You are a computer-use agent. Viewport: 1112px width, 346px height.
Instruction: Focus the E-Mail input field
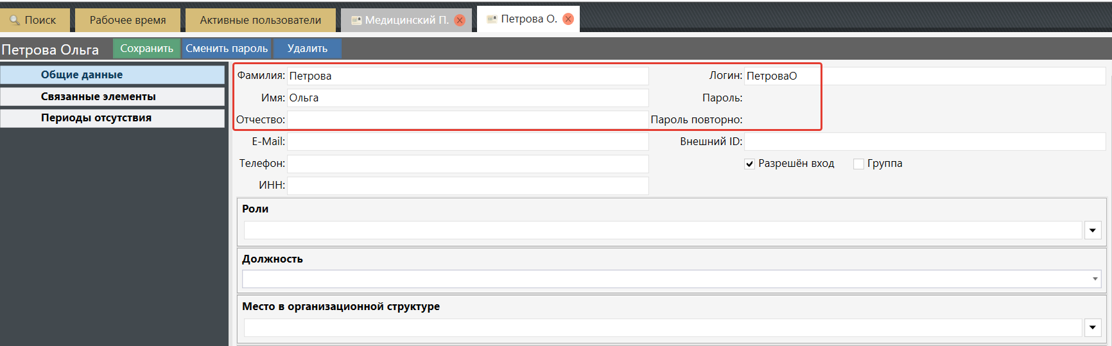tap(467, 142)
